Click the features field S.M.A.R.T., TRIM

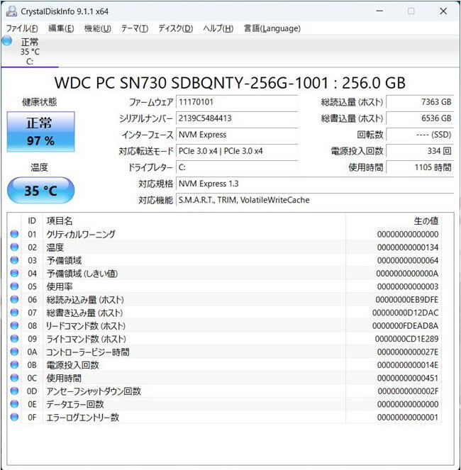click(315, 200)
